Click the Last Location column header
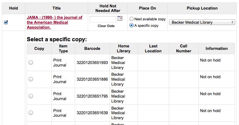 (153, 48)
